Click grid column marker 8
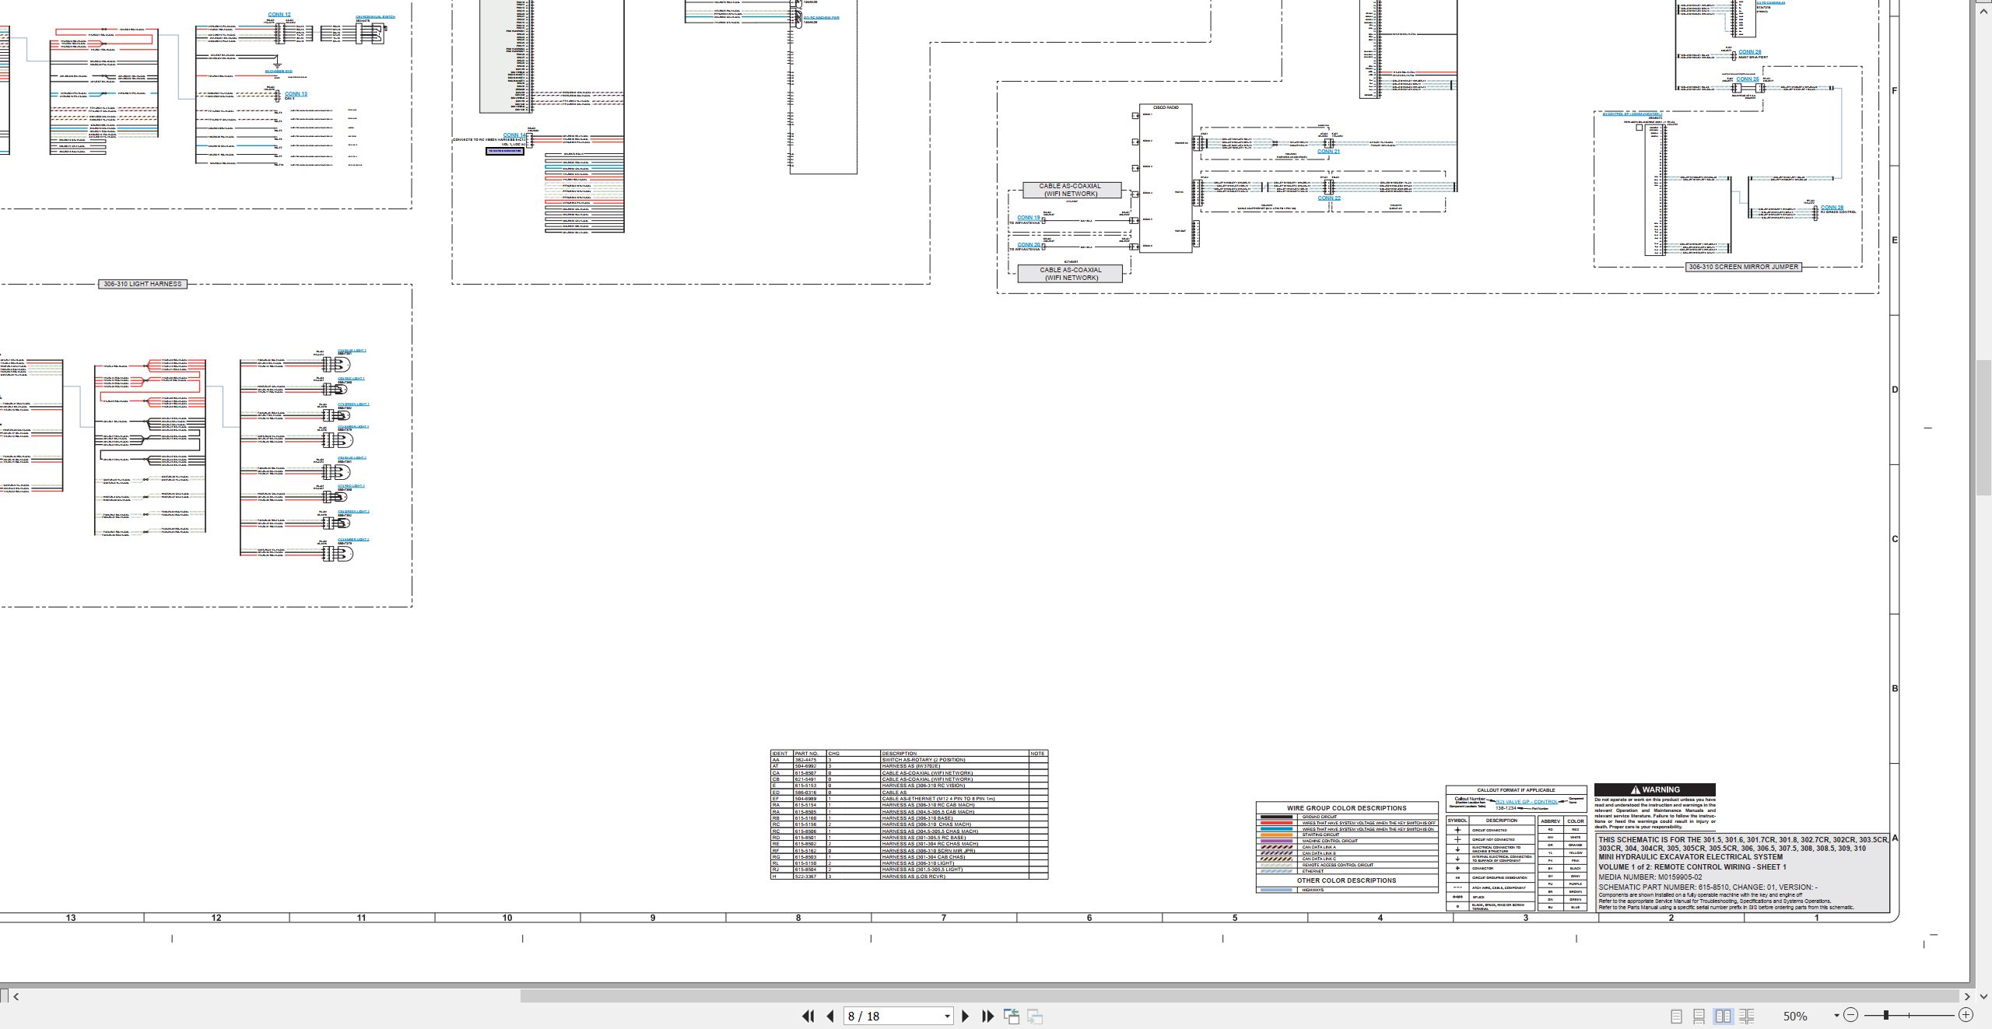Viewport: 1992px width, 1029px height. click(798, 918)
